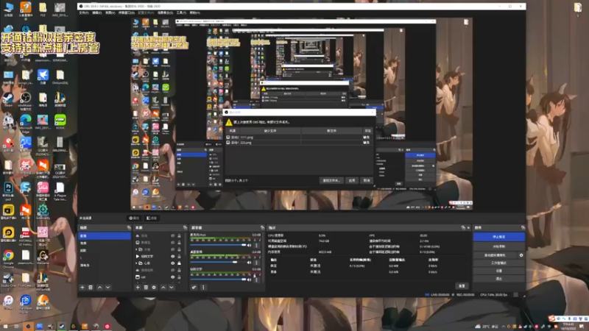Viewport: 589px width, 331px height.
Task: Adjust the 桌面音频 volume slider
Action: pyautogui.click(x=218, y=263)
